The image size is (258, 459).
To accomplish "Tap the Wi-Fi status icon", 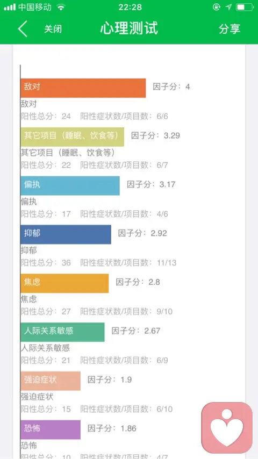I will point(61,8).
